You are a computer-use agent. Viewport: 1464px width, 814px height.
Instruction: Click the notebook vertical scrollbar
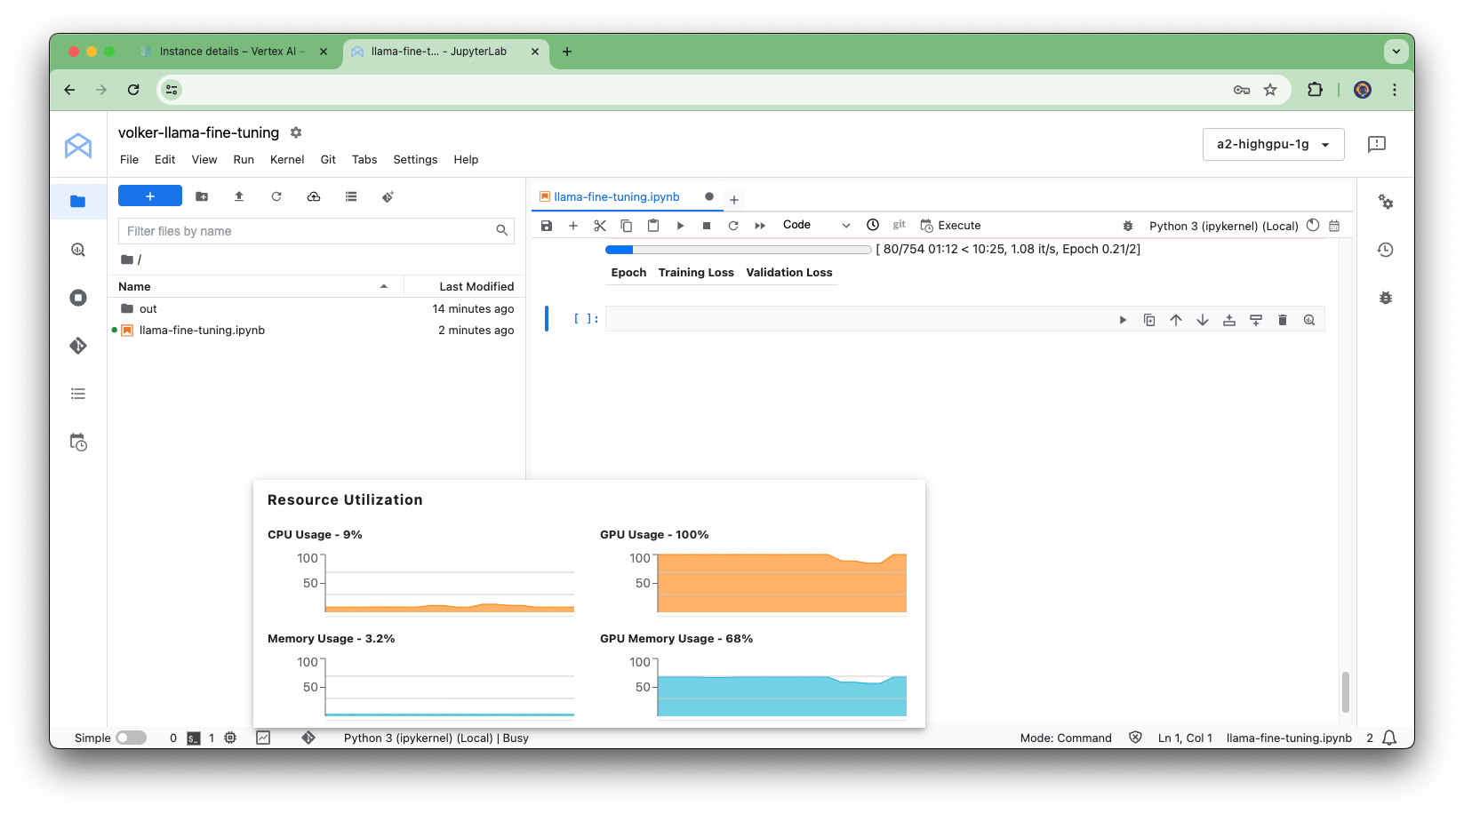pyautogui.click(x=1345, y=691)
